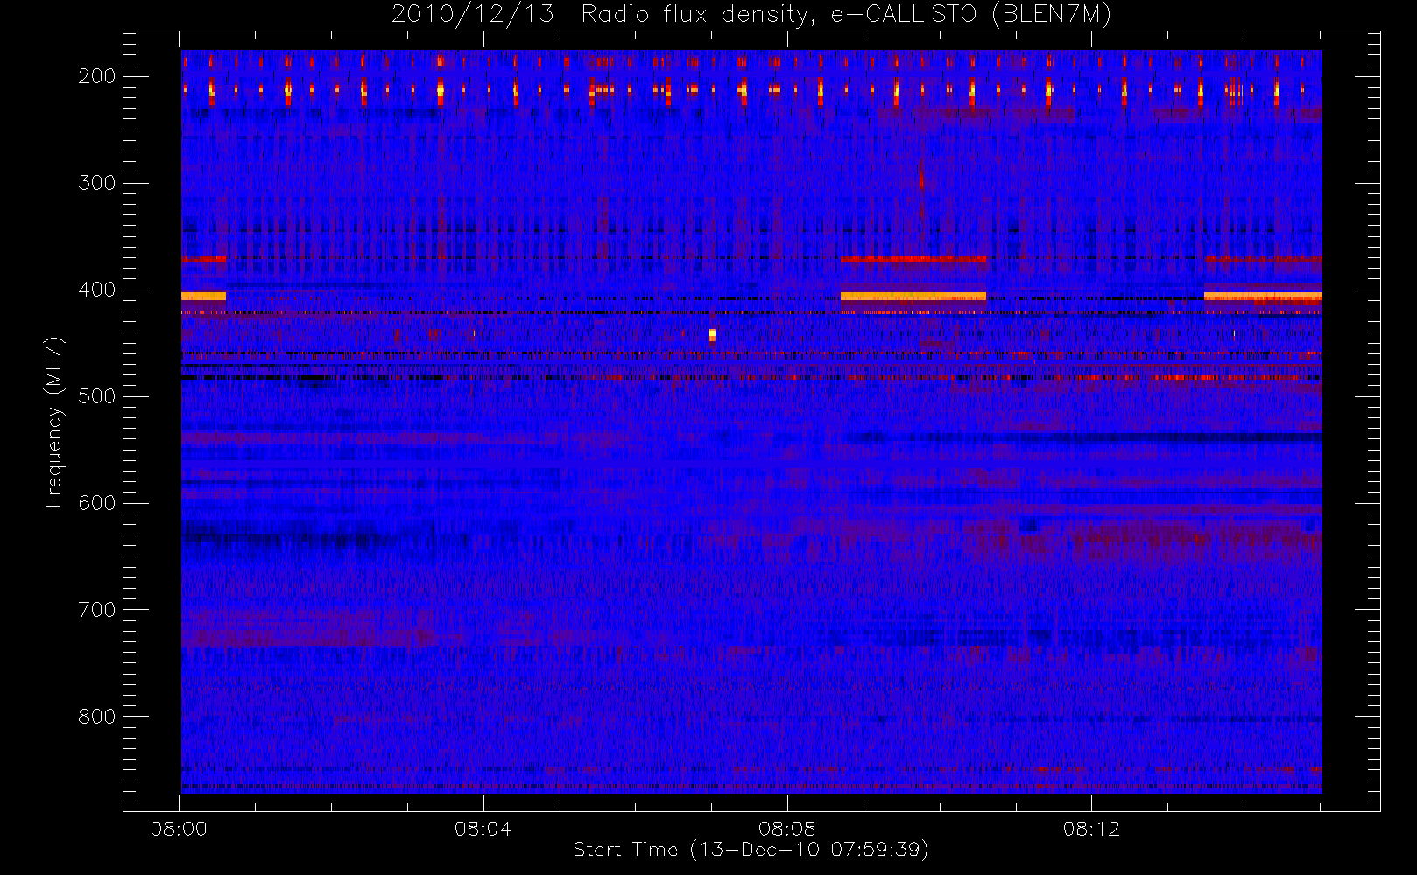
Task: Click the plot title '2010/12/13 Radio flux density, e-CALLISTO (BLEN7M)'
Action: point(751,15)
